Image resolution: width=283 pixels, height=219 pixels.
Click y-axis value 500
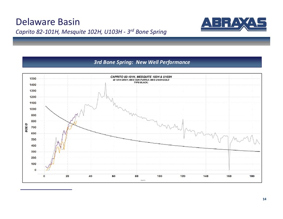click(34, 139)
